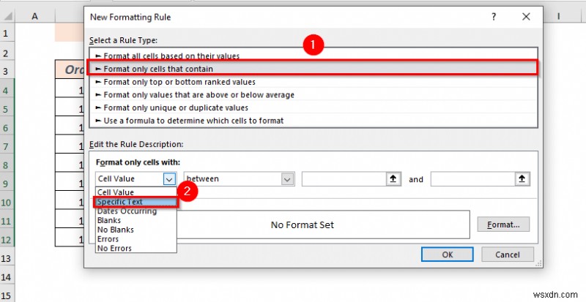Expand the Cell Value dropdown arrow

click(169, 178)
